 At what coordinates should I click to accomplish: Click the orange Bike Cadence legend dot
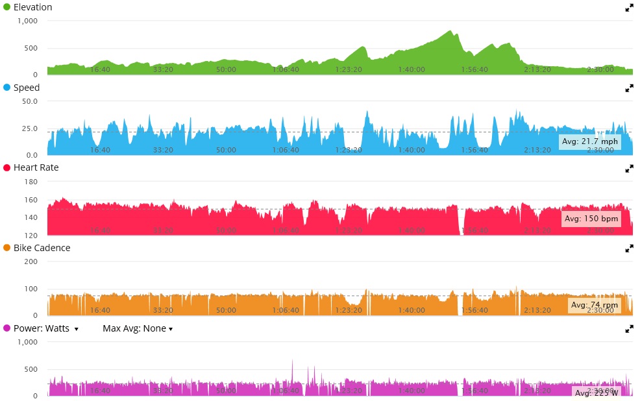(x=6, y=248)
